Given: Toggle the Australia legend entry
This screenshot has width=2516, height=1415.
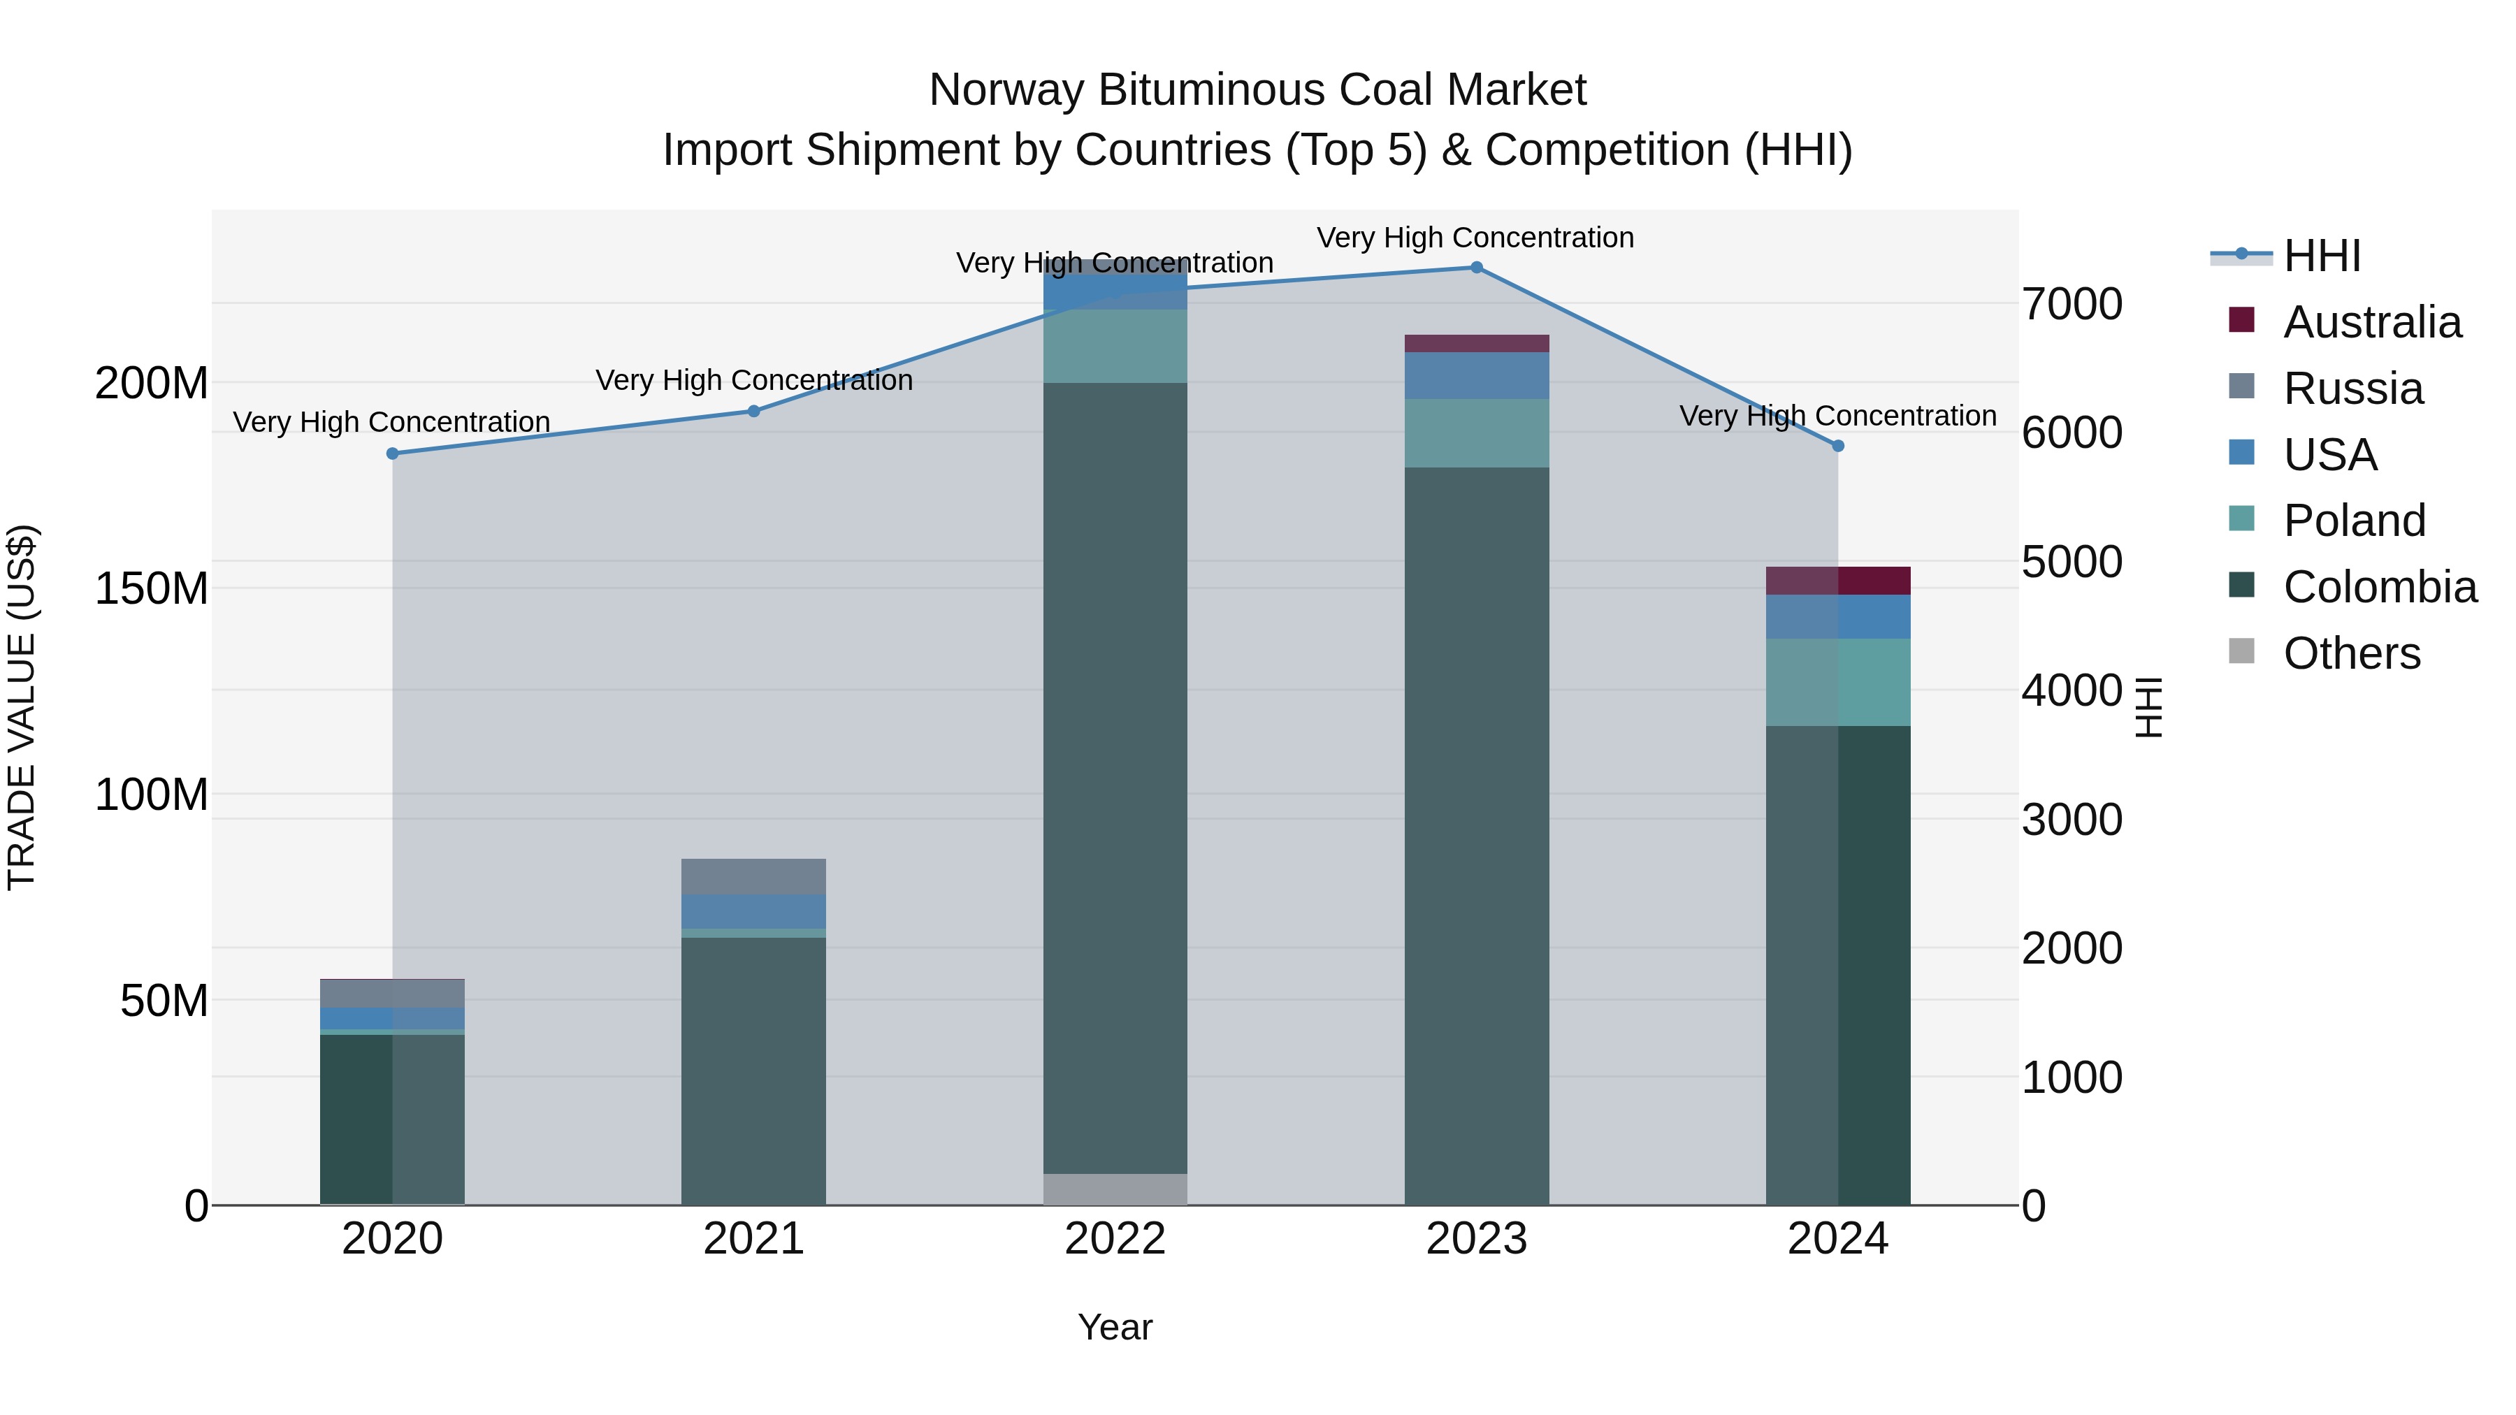Looking at the screenshot, I should click(2345, 321).
